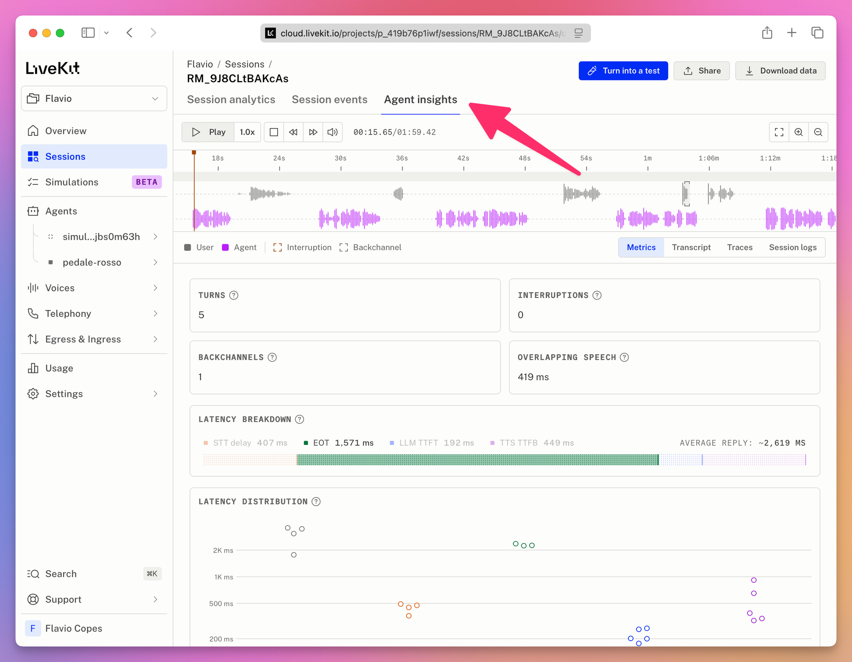Screen dimensions: 852x662
Task: Toggle the browser sidebar icon
Action: pos(88,33)
